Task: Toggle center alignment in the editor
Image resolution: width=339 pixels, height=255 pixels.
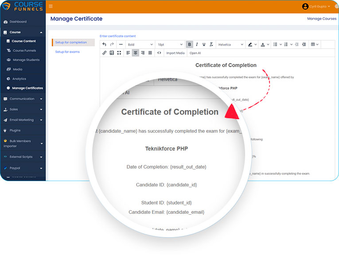Action: click(x=135, y=53)
